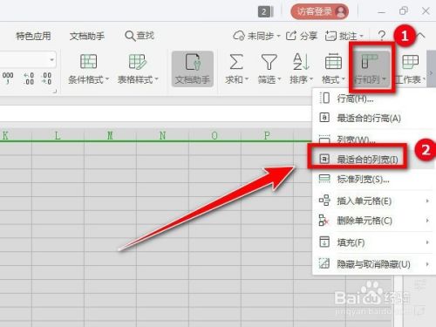This screenshot has width=436, height=327.
Task: Expand 格式 dropdown arrow
Action: click(x=344, y=79)
